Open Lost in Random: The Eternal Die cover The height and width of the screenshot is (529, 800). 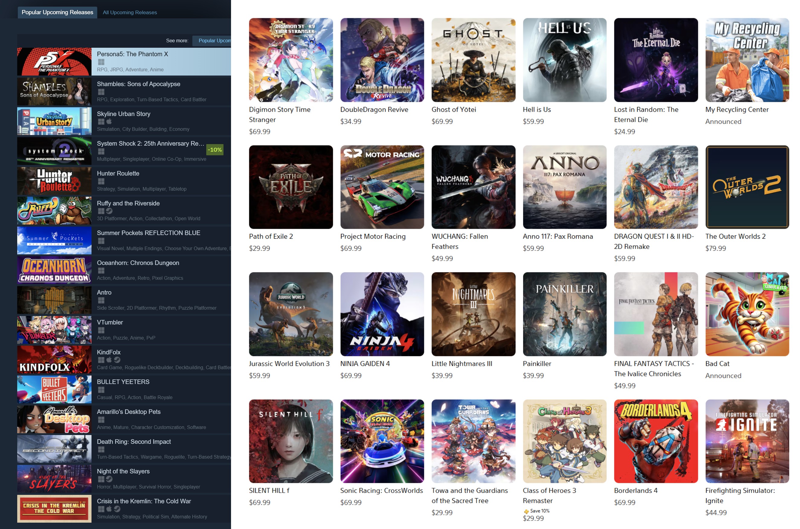(x=656, y=60)
